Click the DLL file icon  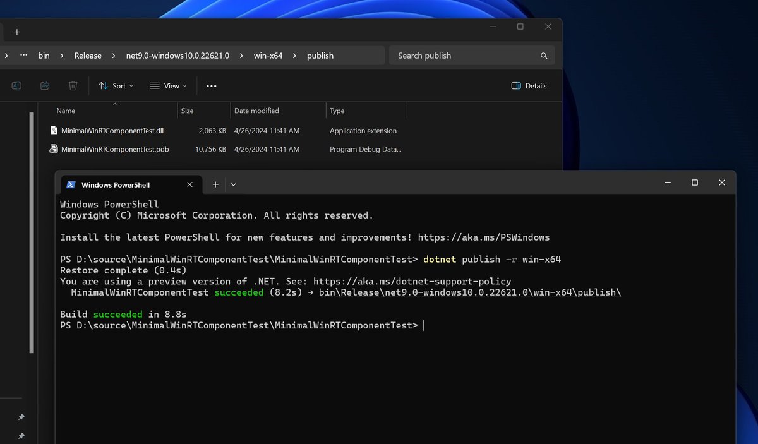click(x=54, y=130)
